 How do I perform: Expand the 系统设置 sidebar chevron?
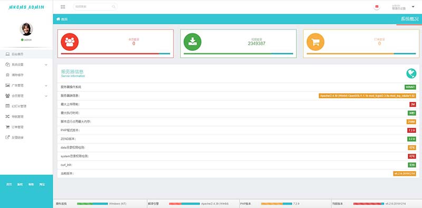coord(46,65)
